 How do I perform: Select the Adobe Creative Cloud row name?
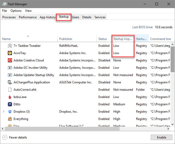click(x=29, y=60)
